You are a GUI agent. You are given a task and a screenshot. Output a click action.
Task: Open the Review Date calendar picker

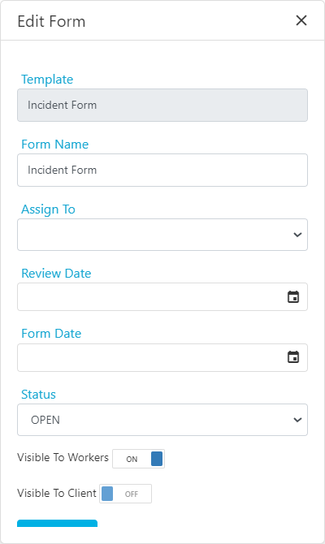(x=293, y=297)
